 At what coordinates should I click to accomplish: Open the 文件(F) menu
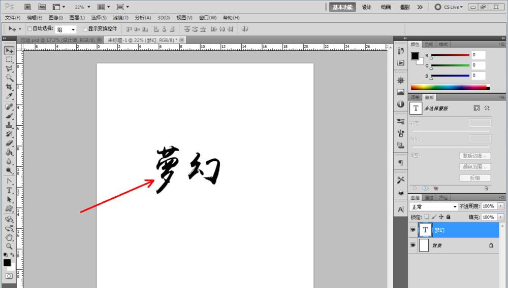(13, 18)
